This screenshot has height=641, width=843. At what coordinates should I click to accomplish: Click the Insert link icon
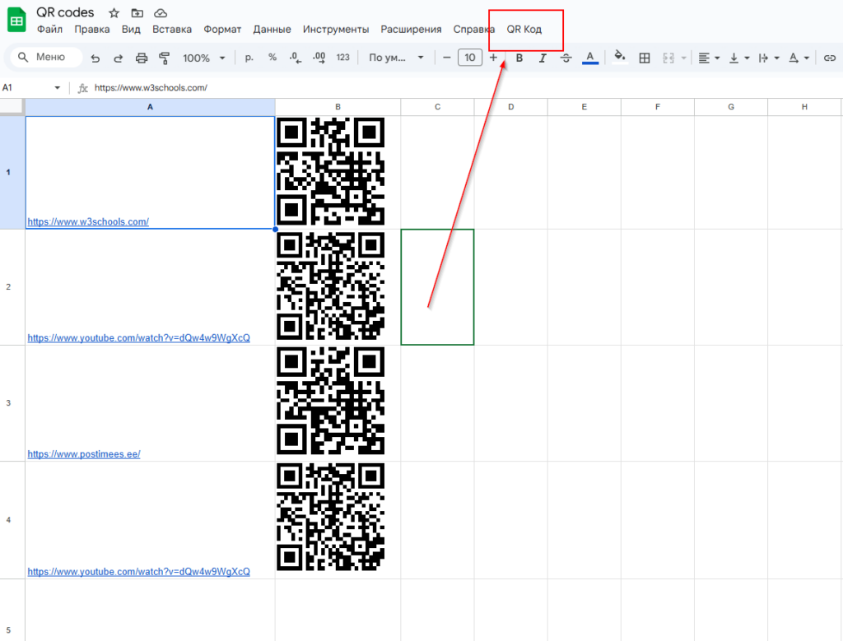click(x=829, y=58)
